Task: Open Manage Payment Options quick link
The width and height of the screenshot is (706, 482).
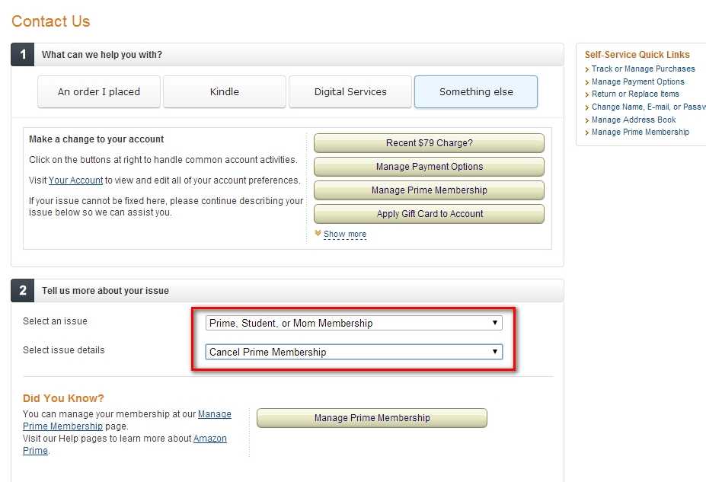Action: click(x=637, y=81)
